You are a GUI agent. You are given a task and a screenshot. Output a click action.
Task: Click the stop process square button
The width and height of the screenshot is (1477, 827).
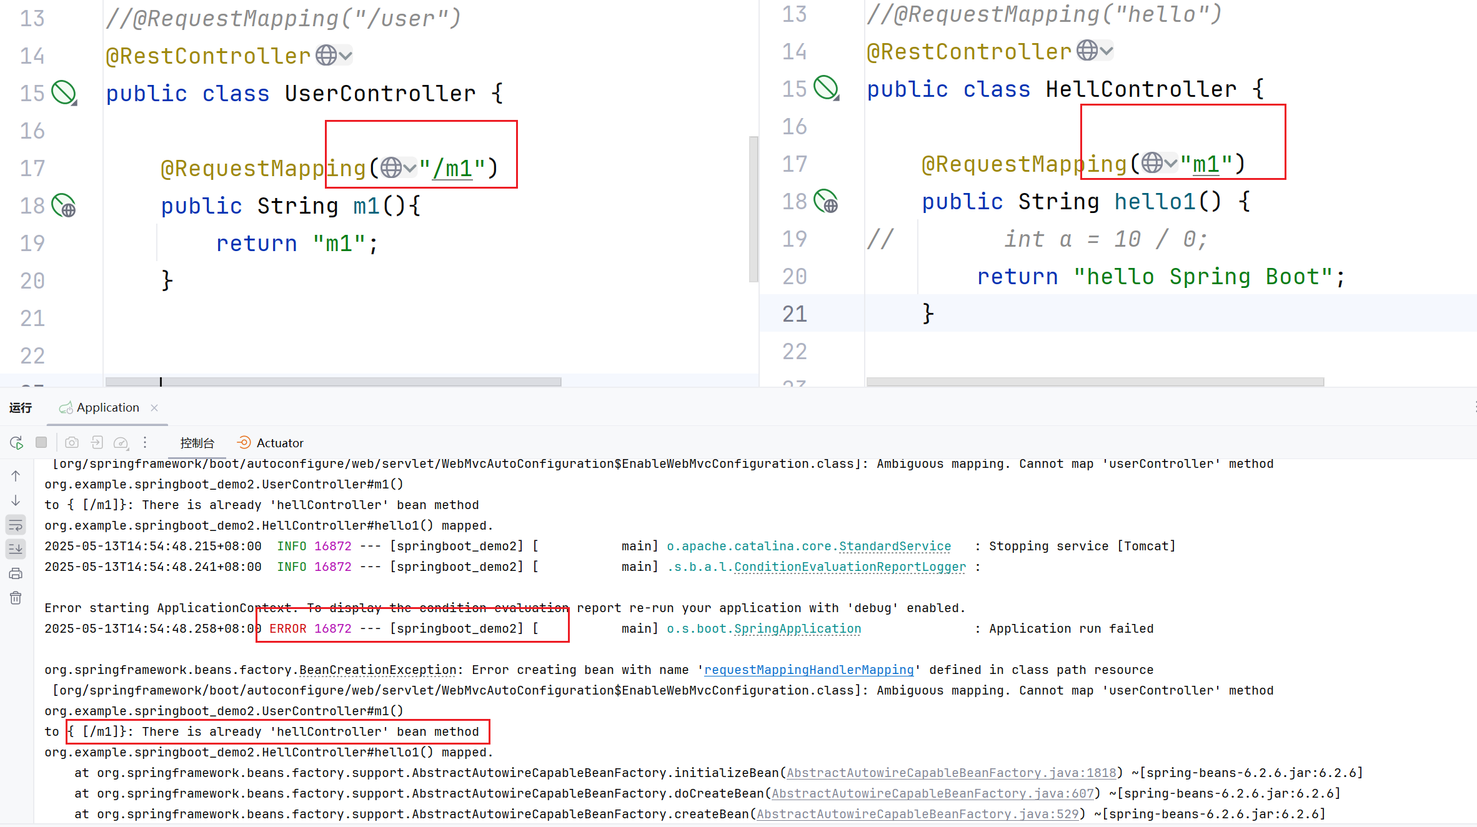point(41,443)
